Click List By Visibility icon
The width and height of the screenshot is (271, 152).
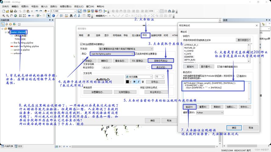coord(10,24)
